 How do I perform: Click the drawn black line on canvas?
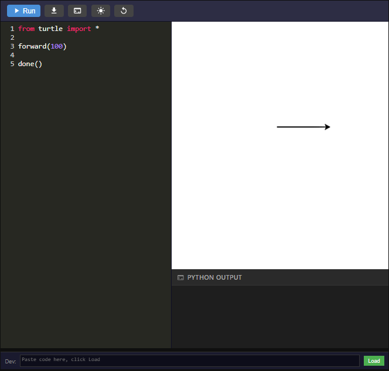pyautogui.click(x=300, y=127)
